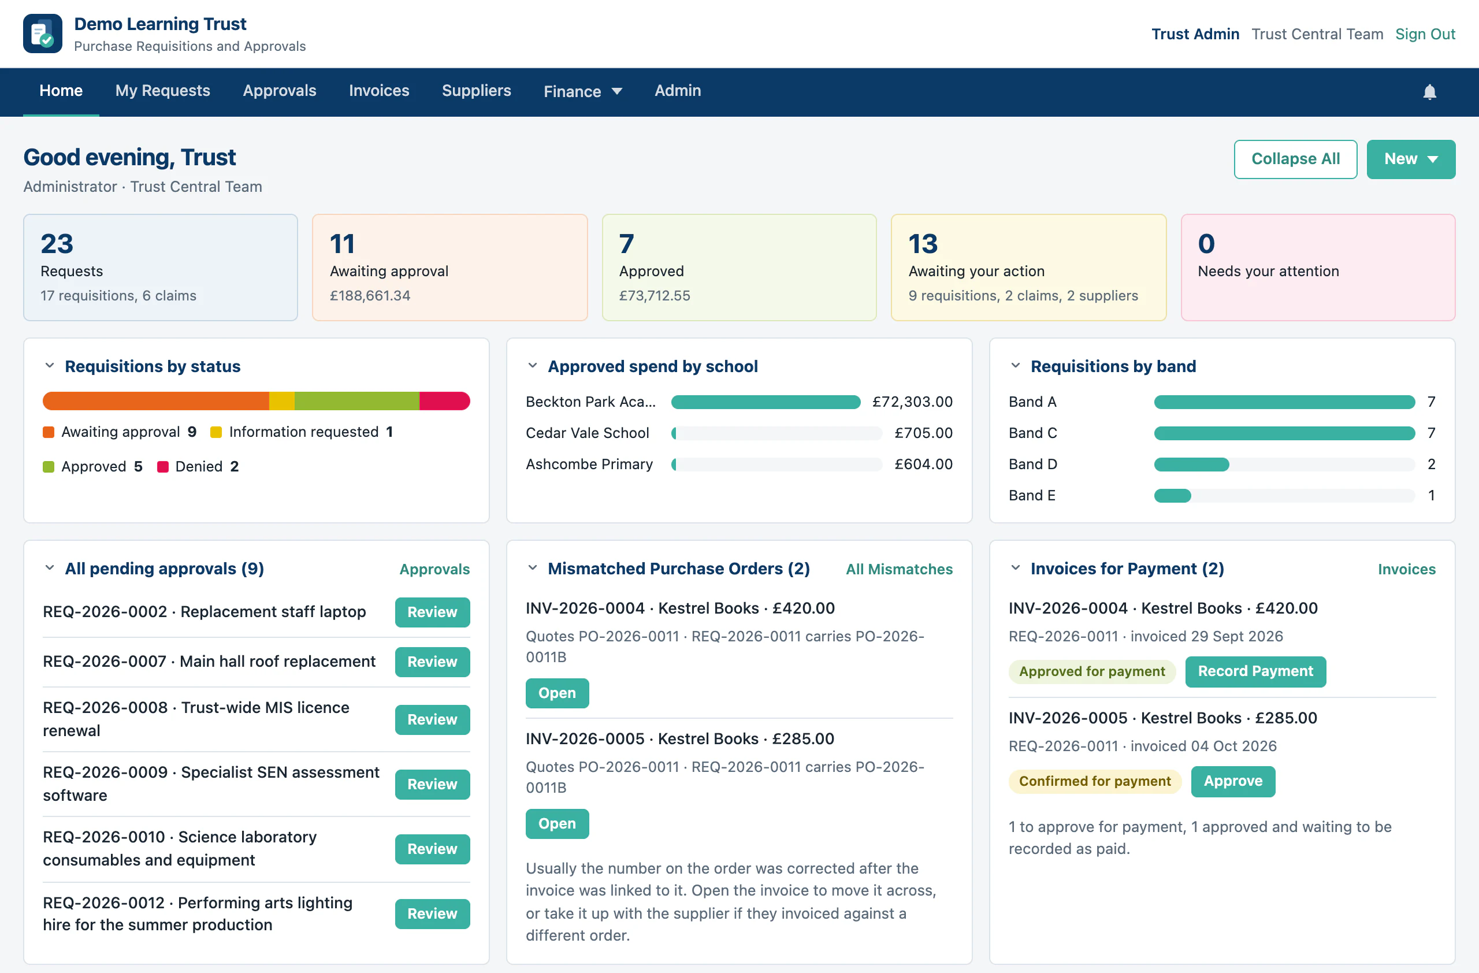Viewport: 1479px width, 973px height.
Task: Click the Band D progress bar
Action: click(x=1284, y=464)
